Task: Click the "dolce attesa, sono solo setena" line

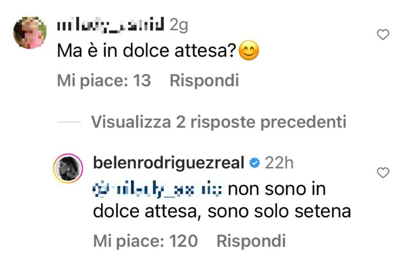Action: click(x=222, y=211)
